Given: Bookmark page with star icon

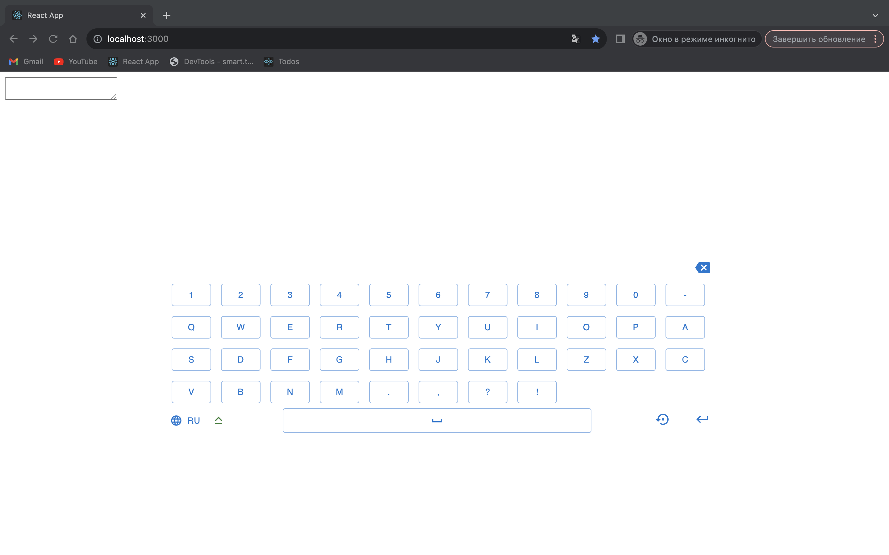Looking at the screenshot, I should tap(595, 39).
